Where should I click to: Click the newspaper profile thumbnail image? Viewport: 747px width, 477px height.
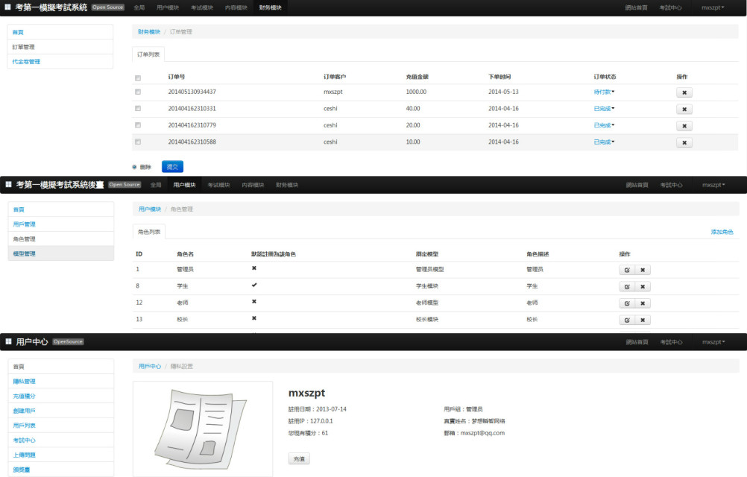[203, 429]
